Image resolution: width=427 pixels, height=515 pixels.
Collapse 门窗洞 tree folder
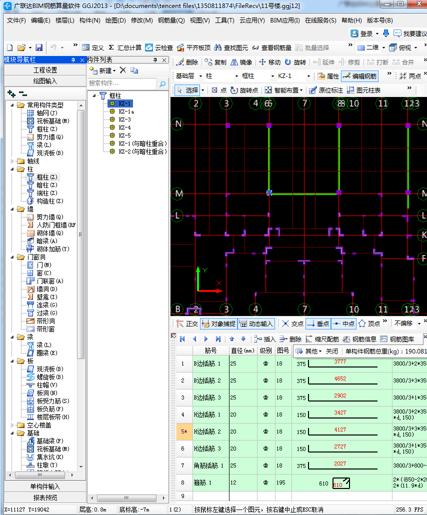point(12,257)
